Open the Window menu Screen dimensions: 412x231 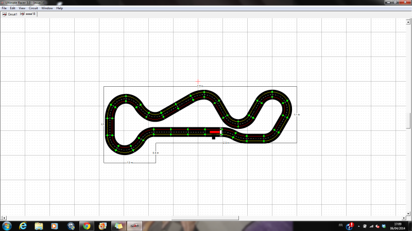47,8
